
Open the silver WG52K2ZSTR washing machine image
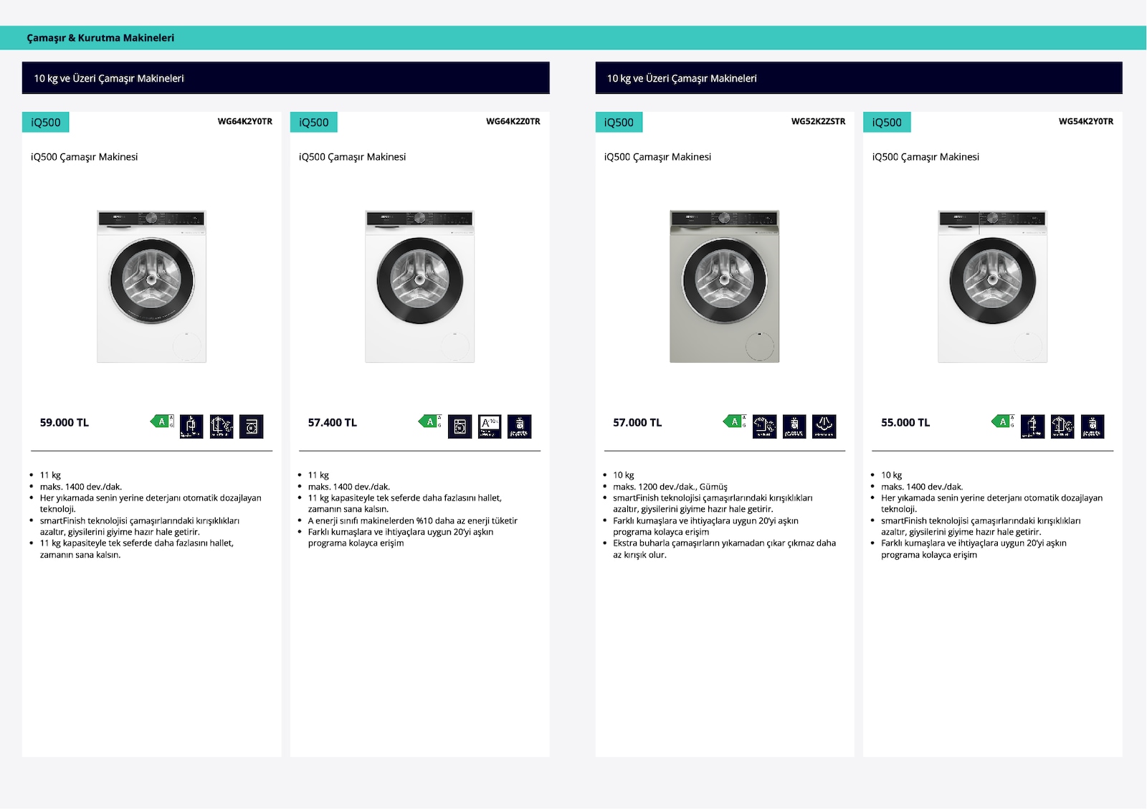pyautogui.click(x=724, y=286)
